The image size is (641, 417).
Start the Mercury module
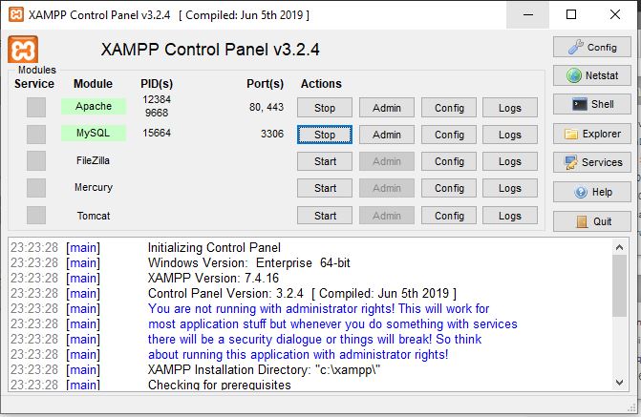325,188
